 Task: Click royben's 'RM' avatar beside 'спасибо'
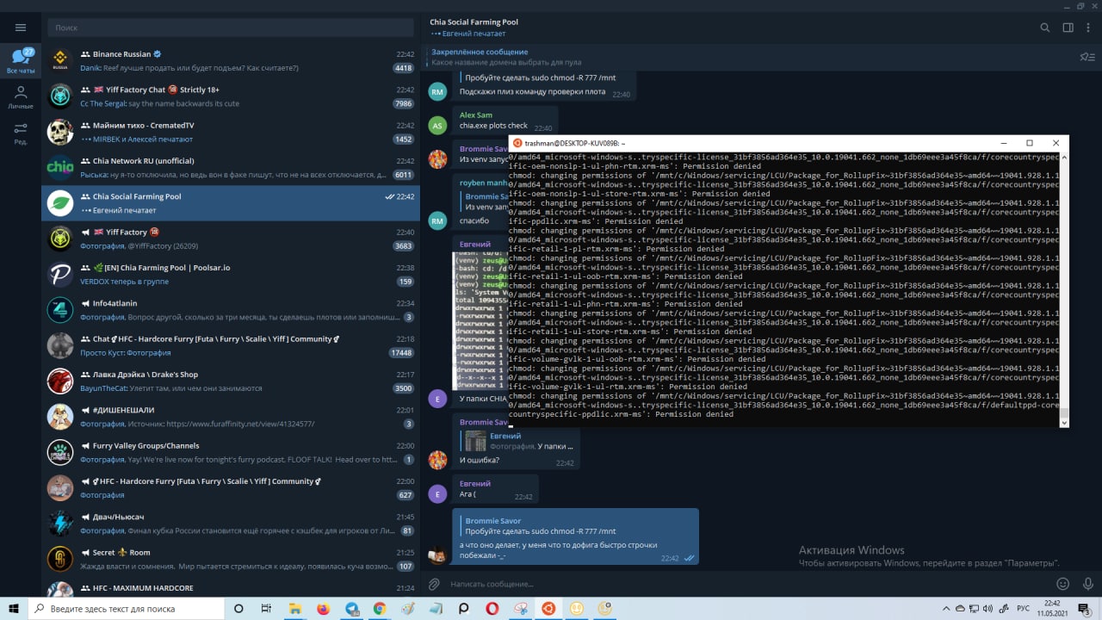(437, 220)
